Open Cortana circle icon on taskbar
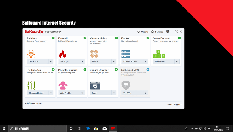233x132 pixels. pos(71,129)
